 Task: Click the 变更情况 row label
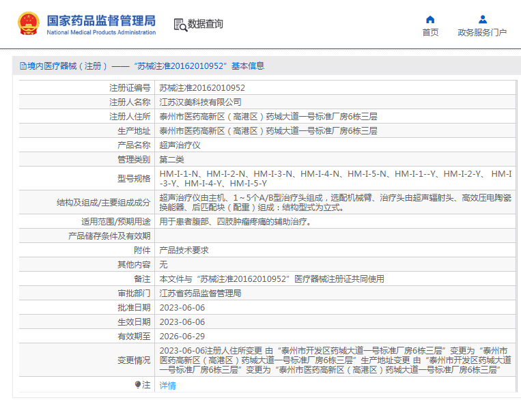[x=134, y=360]
